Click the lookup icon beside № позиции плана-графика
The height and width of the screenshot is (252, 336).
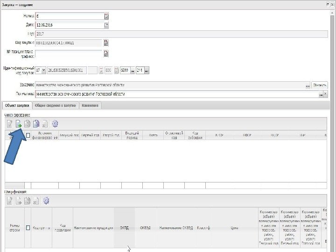pyautogui.click(x=106, y=54)
